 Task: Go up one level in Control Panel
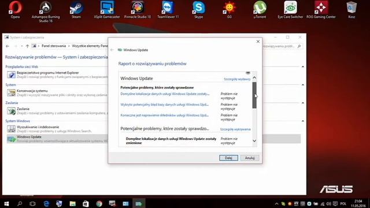pyautogui.click(x=27, y=46)
